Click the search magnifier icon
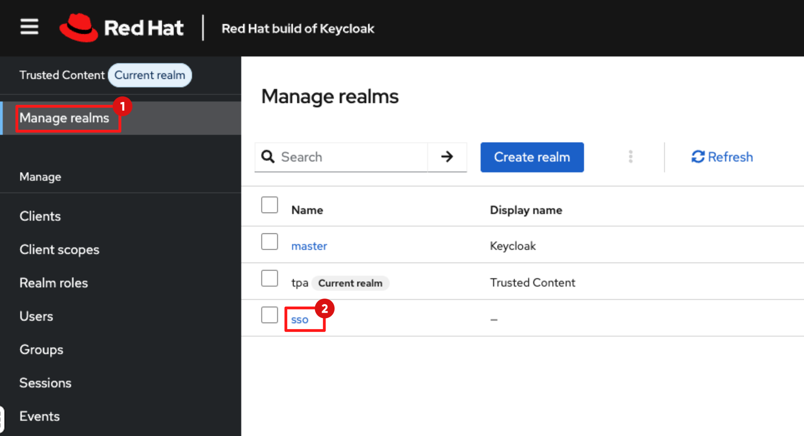Viewport: 804px width, 436px height. [x=268, y=157]
